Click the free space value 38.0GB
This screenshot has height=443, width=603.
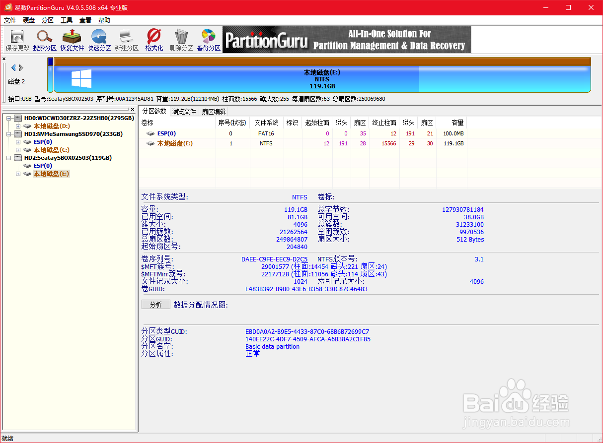coord(473,217)
